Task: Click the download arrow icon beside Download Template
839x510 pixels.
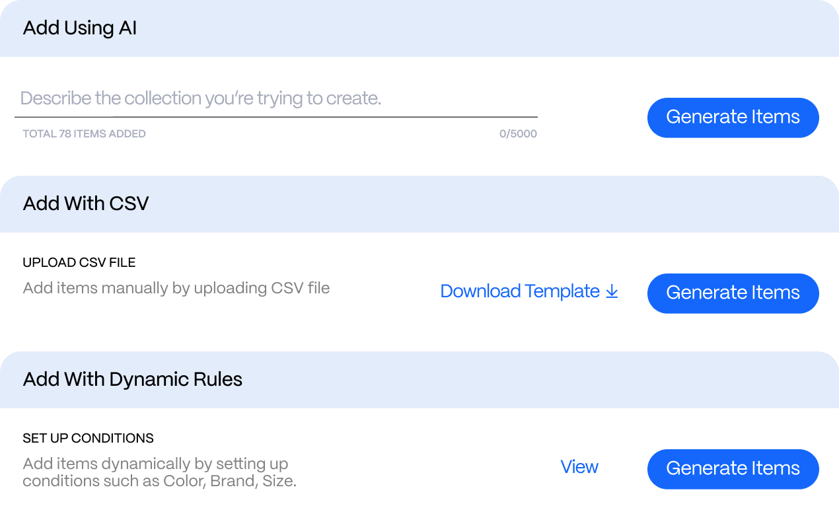Action: [x=612, y=291]
